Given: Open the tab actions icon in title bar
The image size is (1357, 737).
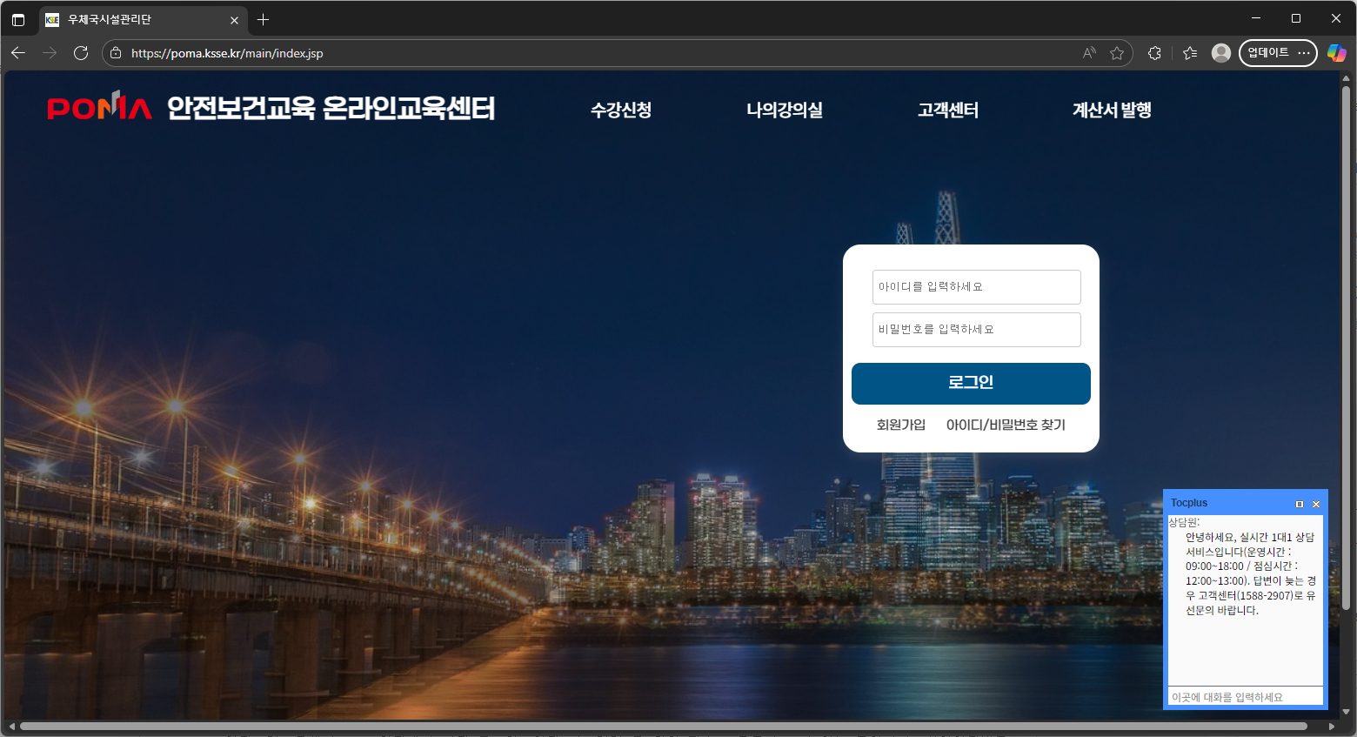Looking at the screenshot, I should click(x=18, y=19).
